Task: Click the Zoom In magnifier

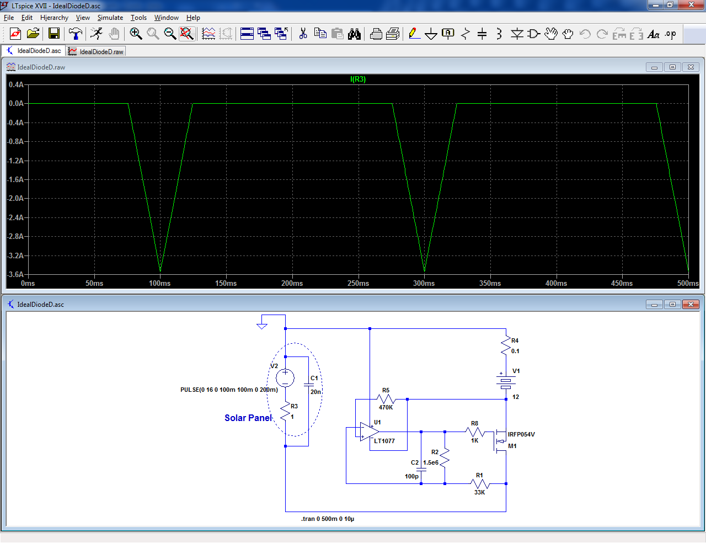Action: coord(136,34)
